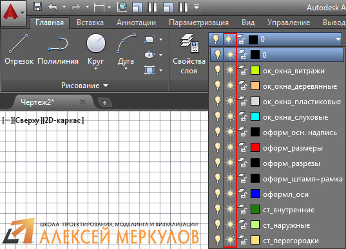
Task: Collapse the layer dropdown list arrow
Action: tap(338, 39)
